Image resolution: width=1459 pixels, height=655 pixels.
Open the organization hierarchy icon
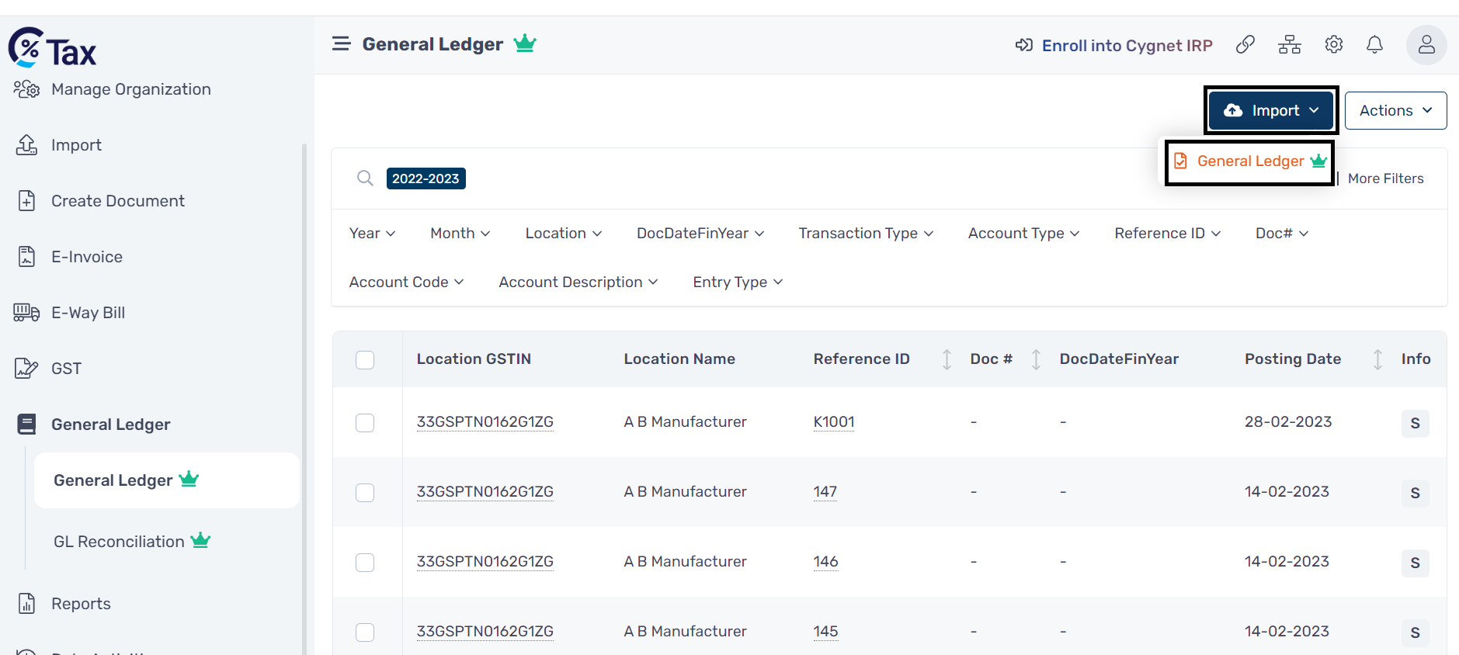tap(1289, 45)
